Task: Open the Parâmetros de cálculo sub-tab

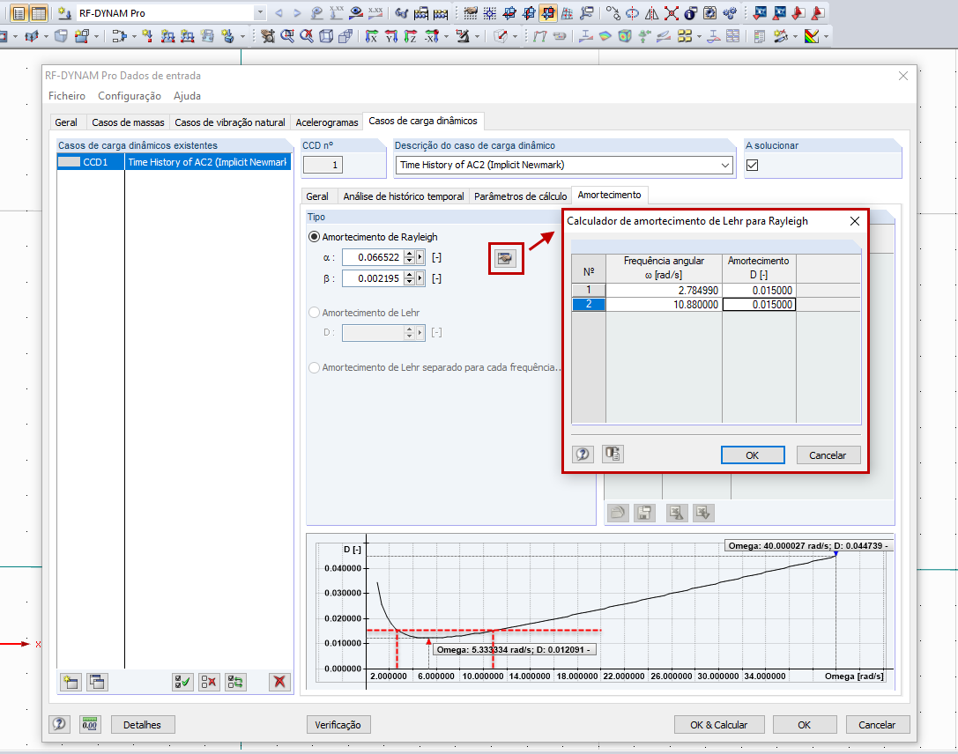Action: [521, 196]
